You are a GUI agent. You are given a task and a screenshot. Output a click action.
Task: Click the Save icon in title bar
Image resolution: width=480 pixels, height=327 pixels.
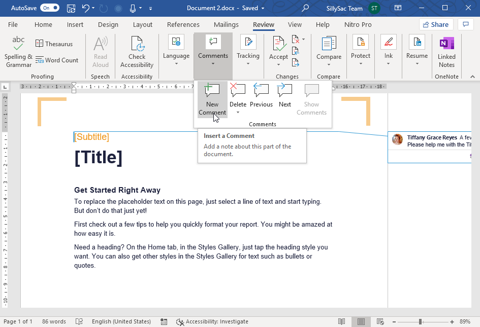click(71, 8)
